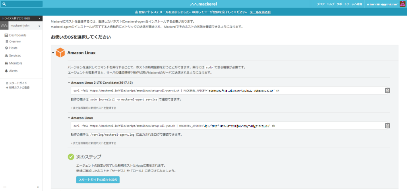Click the Monitors binoculars icon
This screenshot has width=407, height=191.
point(6,63)
